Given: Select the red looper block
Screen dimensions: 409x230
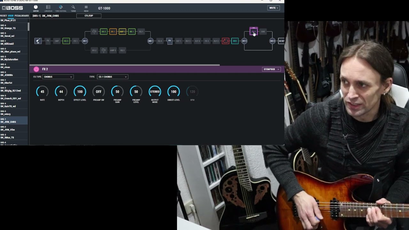Looking at the screenshot, I should tap(226, 41).
